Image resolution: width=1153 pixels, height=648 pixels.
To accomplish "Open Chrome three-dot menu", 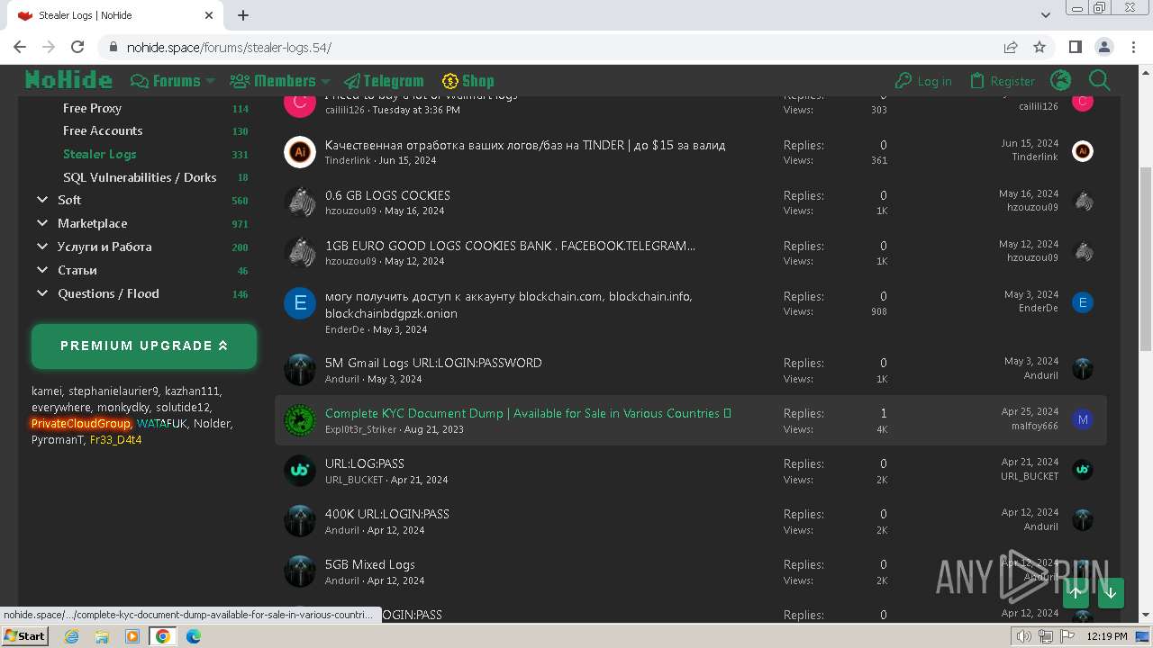I will 1133,47.
